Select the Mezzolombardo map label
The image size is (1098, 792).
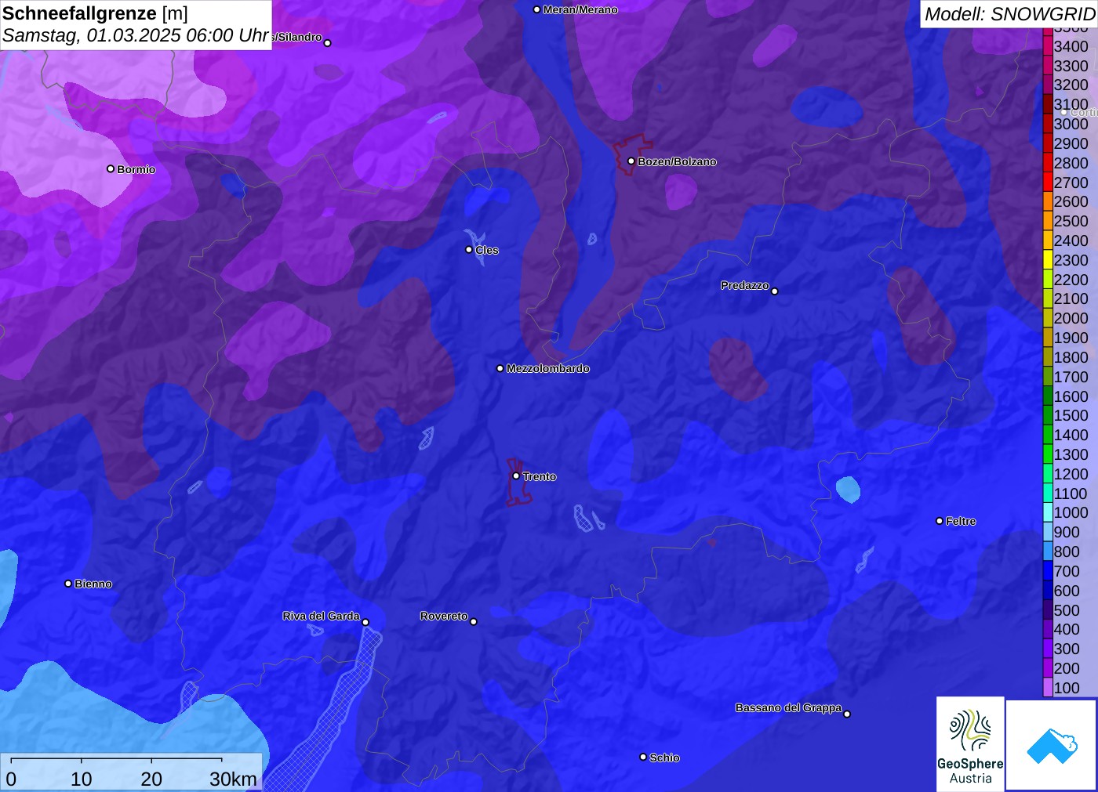tap(547, 368)
